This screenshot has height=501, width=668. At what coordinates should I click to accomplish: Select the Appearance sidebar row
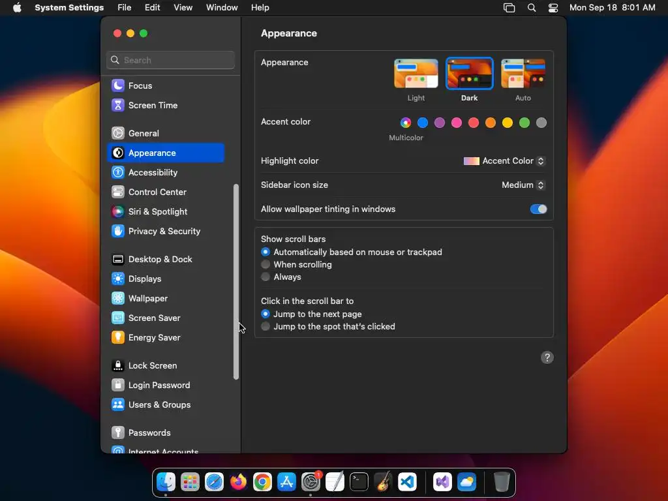coord(166,153)
